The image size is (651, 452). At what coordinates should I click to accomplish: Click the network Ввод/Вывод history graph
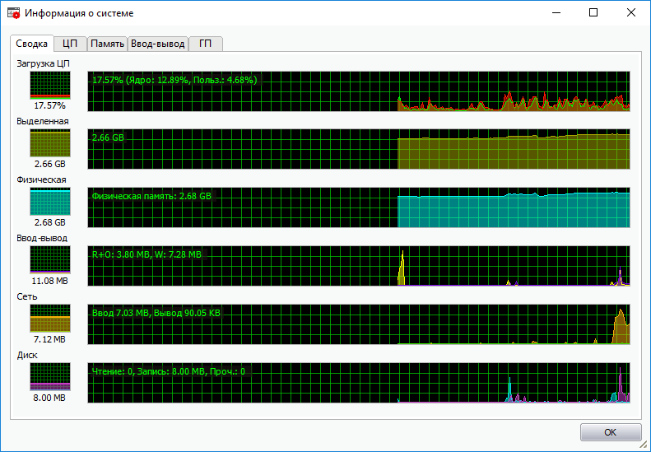click(359, 324)
